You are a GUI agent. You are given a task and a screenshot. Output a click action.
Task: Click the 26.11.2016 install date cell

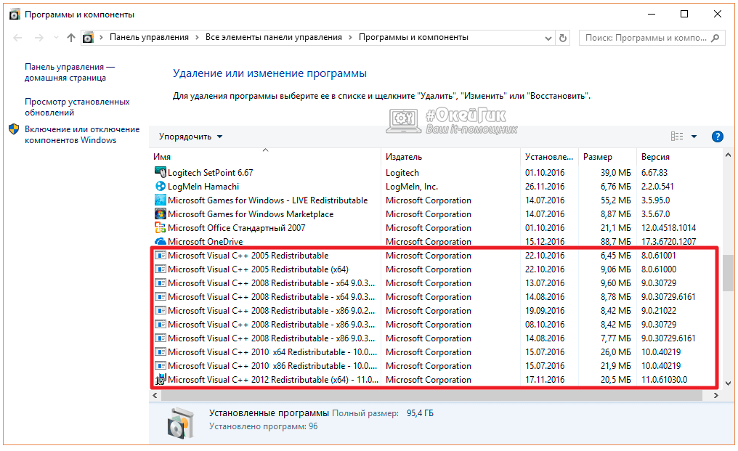coord(545,187)
